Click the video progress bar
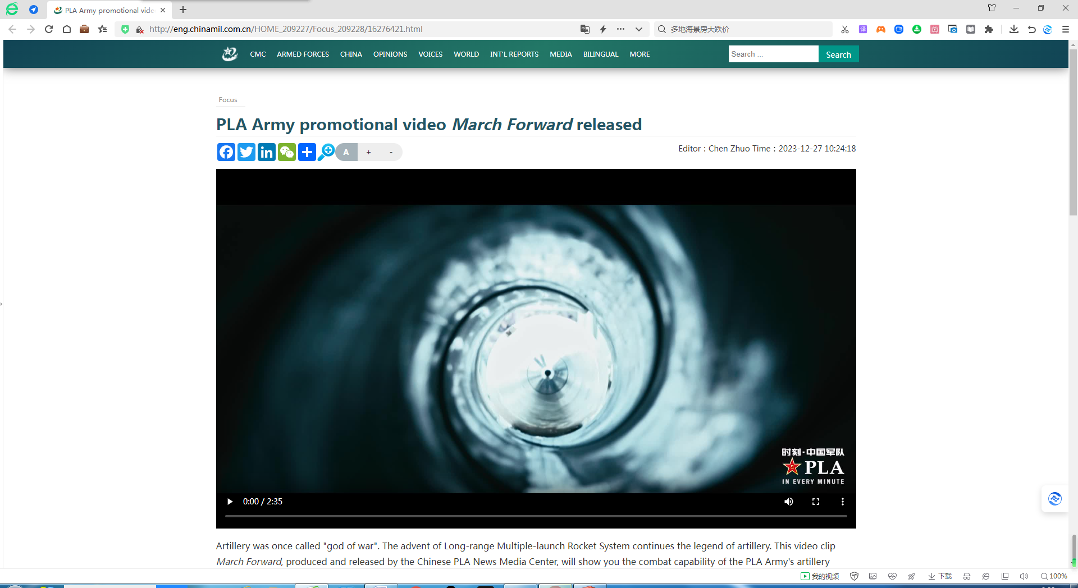The width and height of the screenshot is (1078, 588). click(536, 516)
